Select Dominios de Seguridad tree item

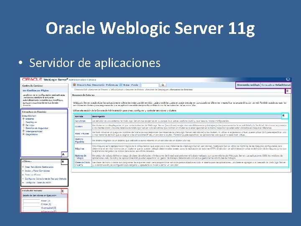(37, 128)
